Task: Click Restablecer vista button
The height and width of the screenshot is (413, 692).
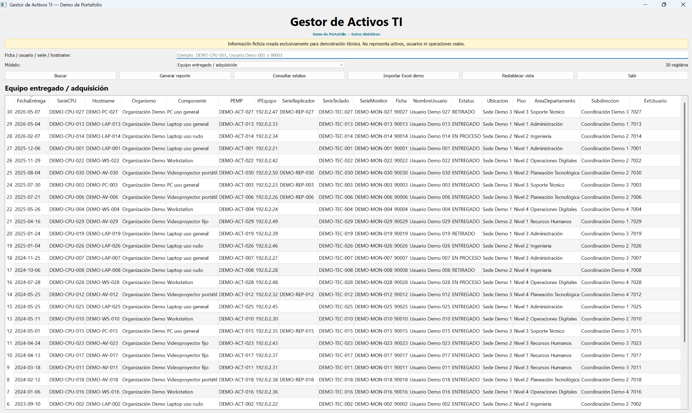Action: point(518,76)
